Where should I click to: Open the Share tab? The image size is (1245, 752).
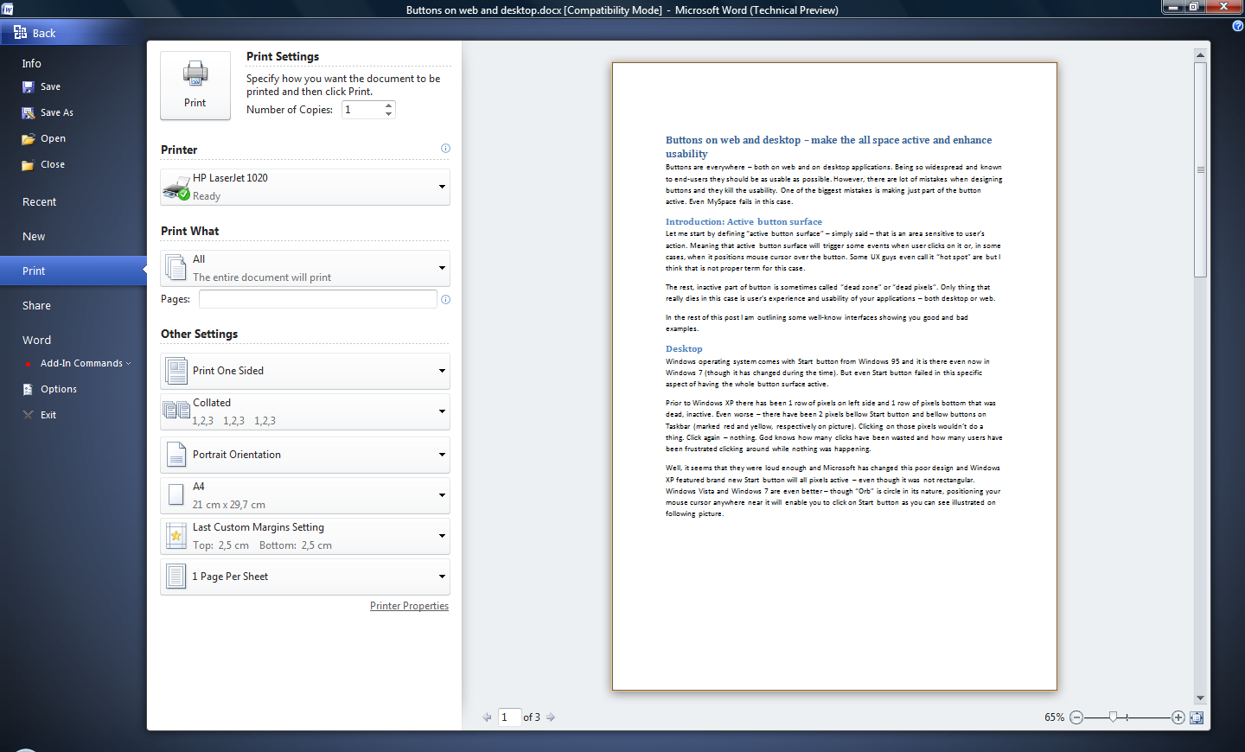coord(36,305)
